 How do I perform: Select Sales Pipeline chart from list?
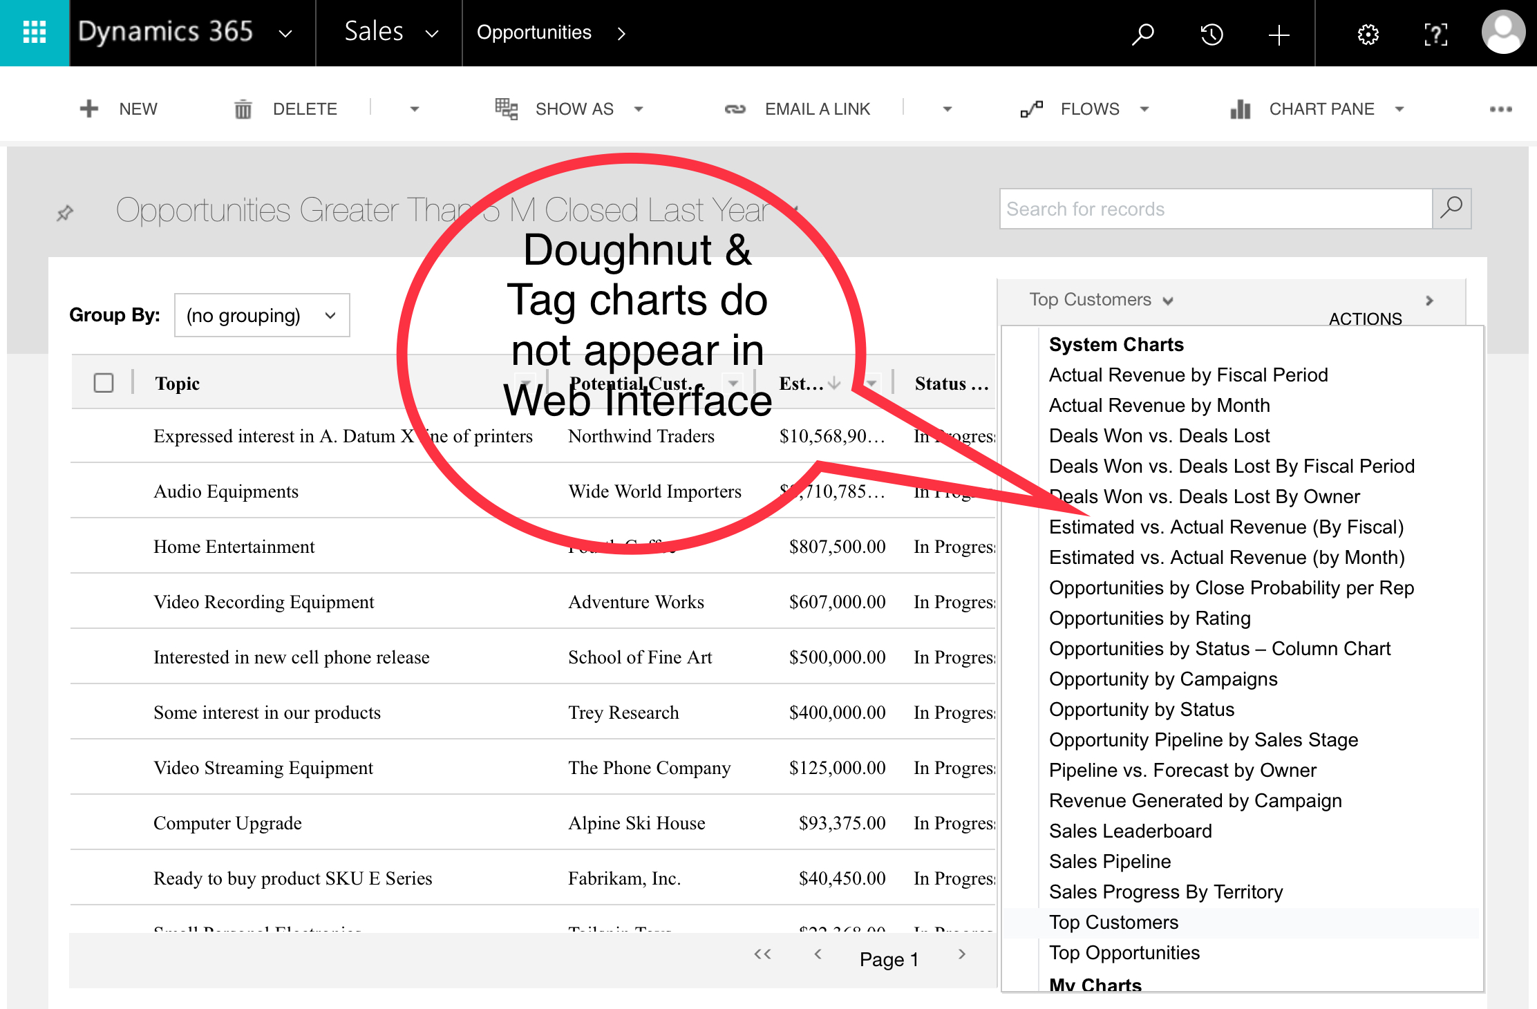point(1109,861)
